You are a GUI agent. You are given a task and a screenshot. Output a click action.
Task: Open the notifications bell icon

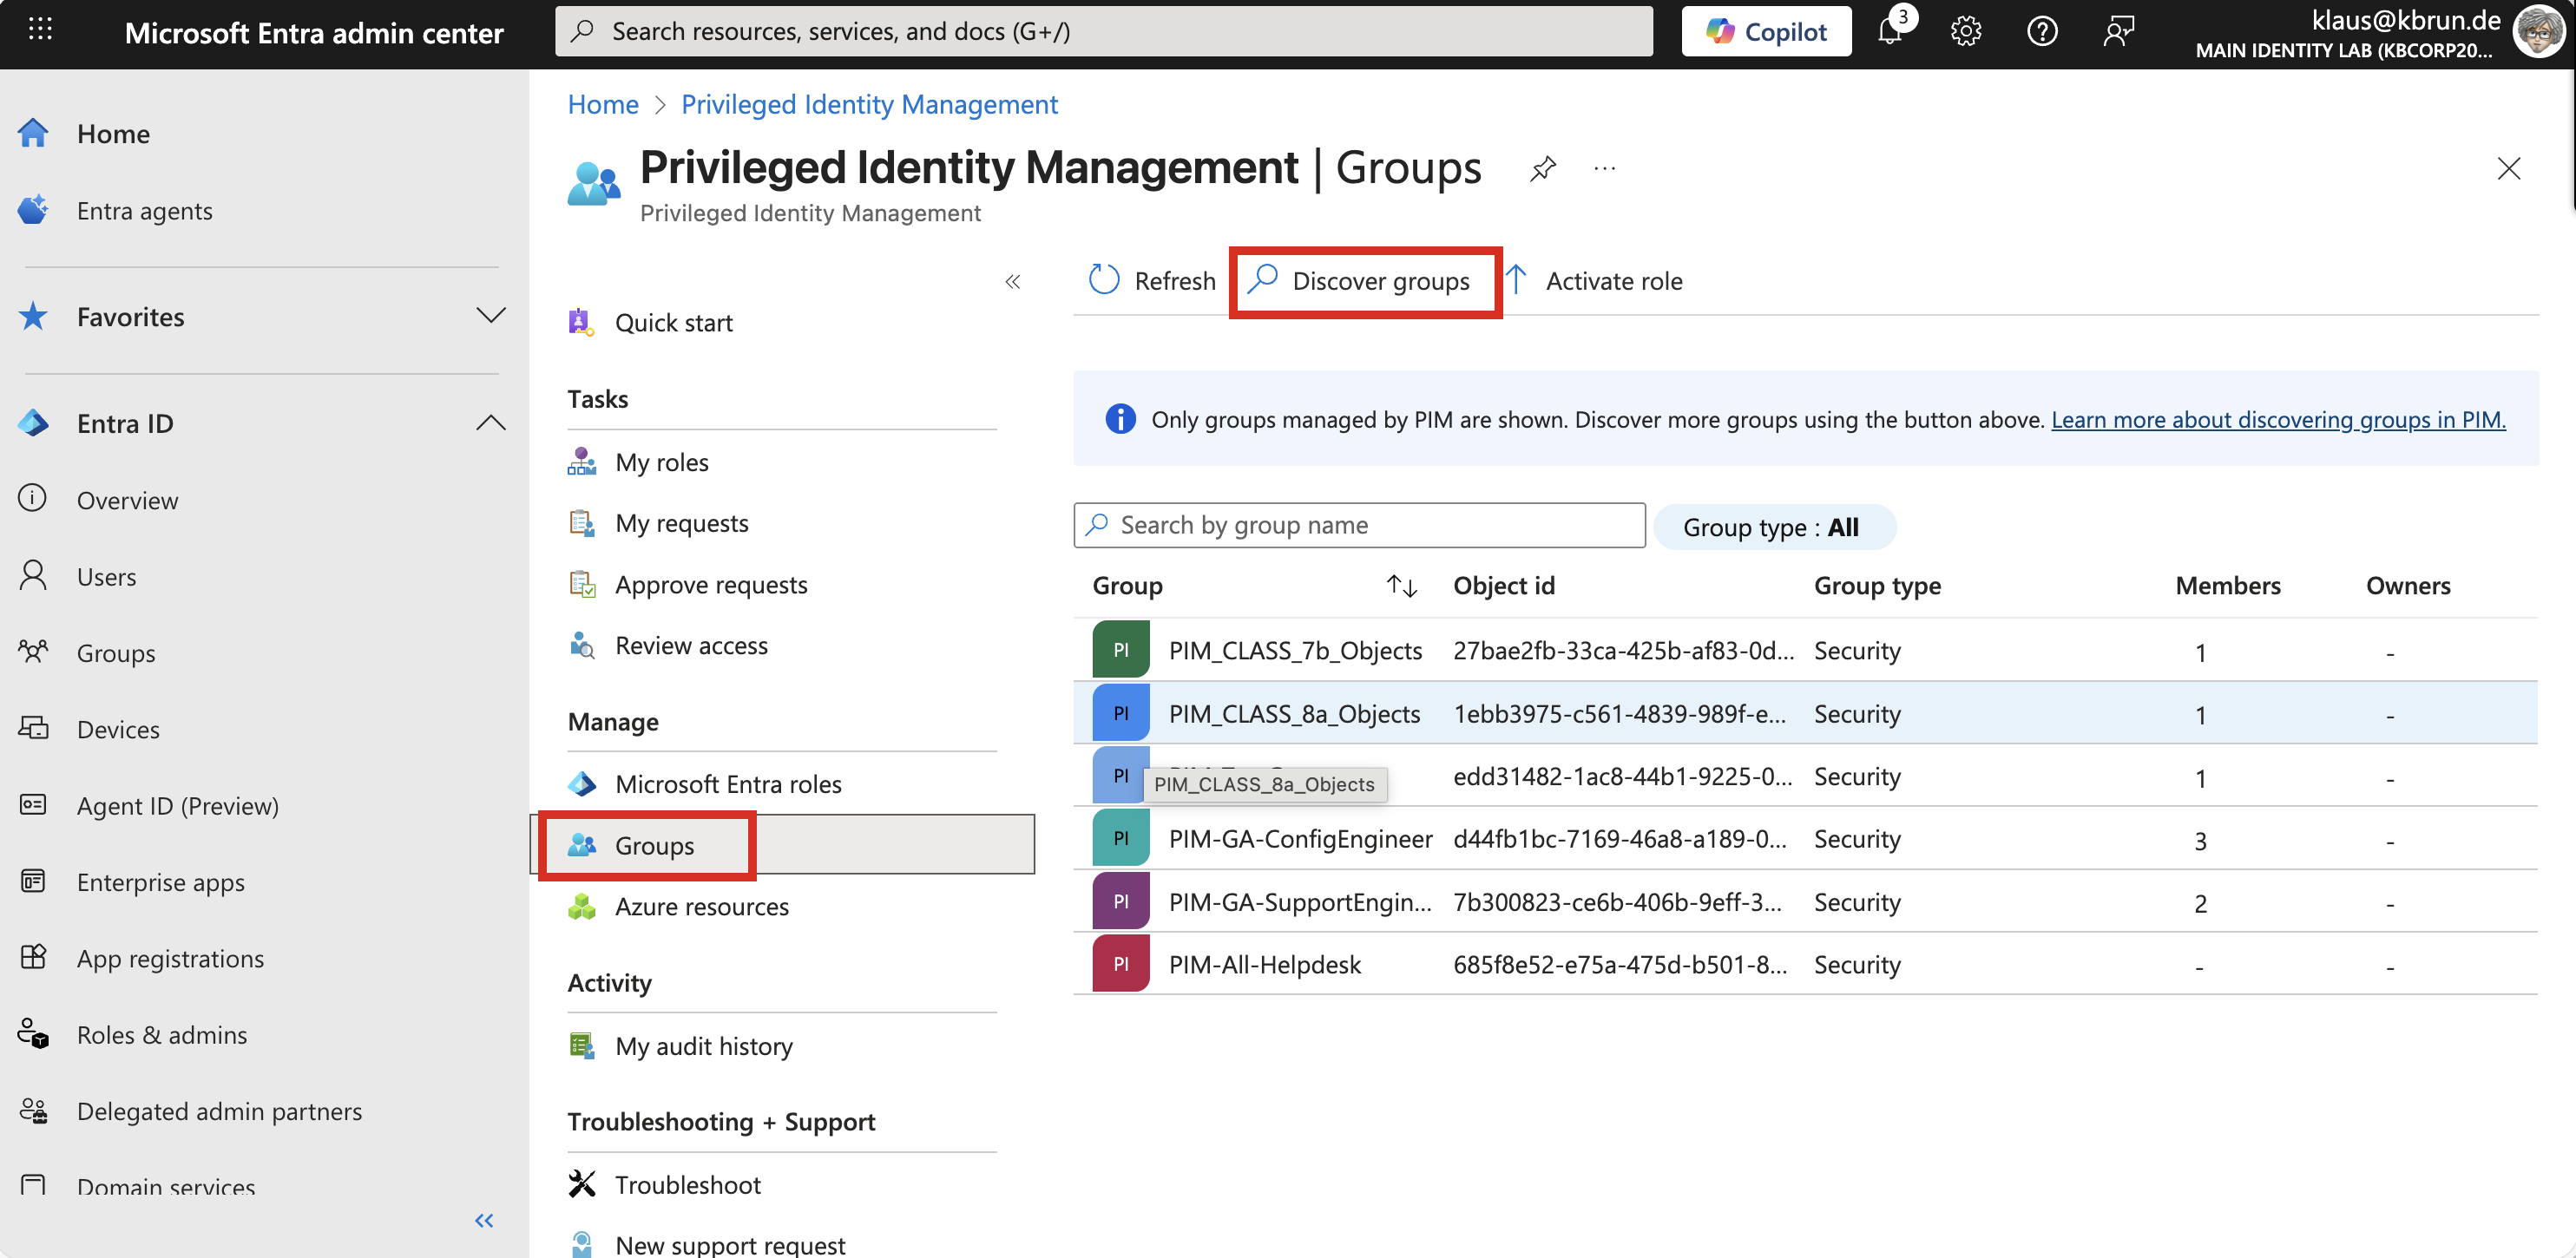1889,32
